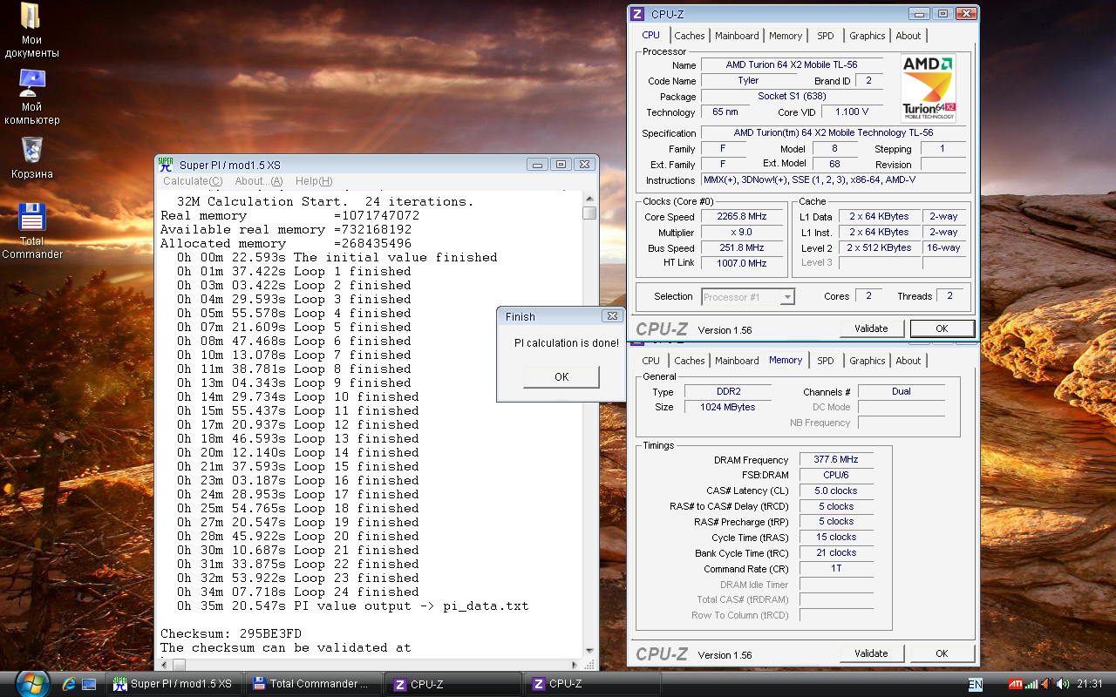
Task: Open Caches tab in lower CPU-Z window
Action: (690, 361)
